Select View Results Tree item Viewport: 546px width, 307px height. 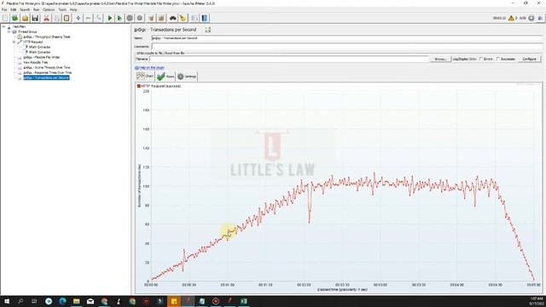pyautogui.click(x=35, y=62)
